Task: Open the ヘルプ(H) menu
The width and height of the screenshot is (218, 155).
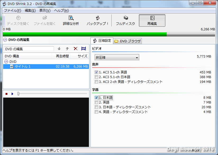Action: click(x=61, y=11)
